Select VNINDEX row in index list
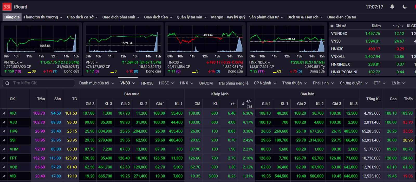The width and height of the screenshot is (416, 182). pyautogui.click(x=372, y=34)
